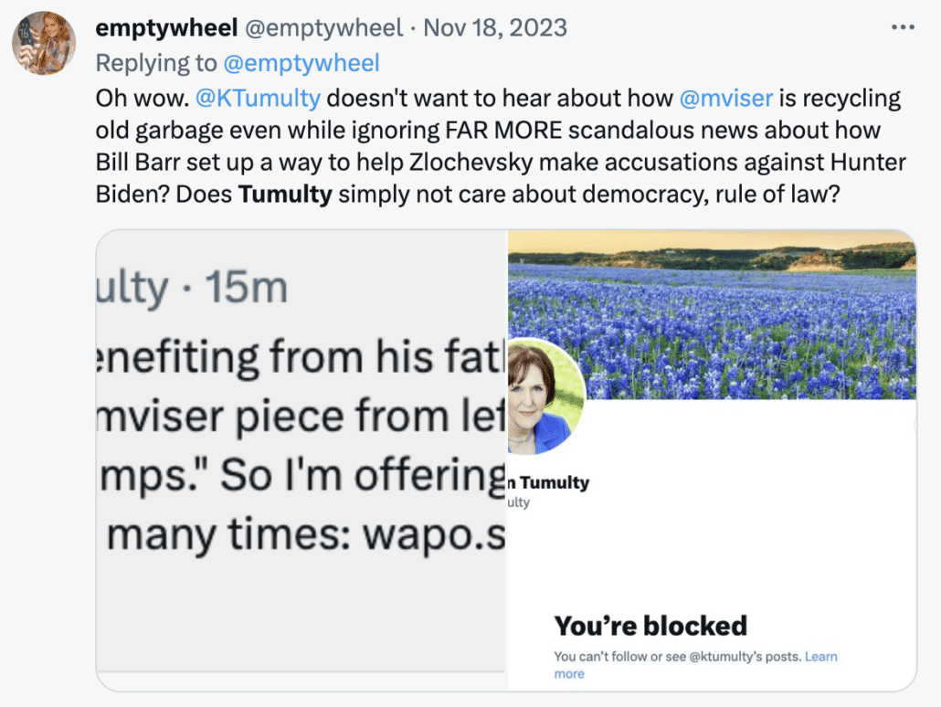
Task: Click the 15m timestamp in screenshot
Action: [246, 288]
